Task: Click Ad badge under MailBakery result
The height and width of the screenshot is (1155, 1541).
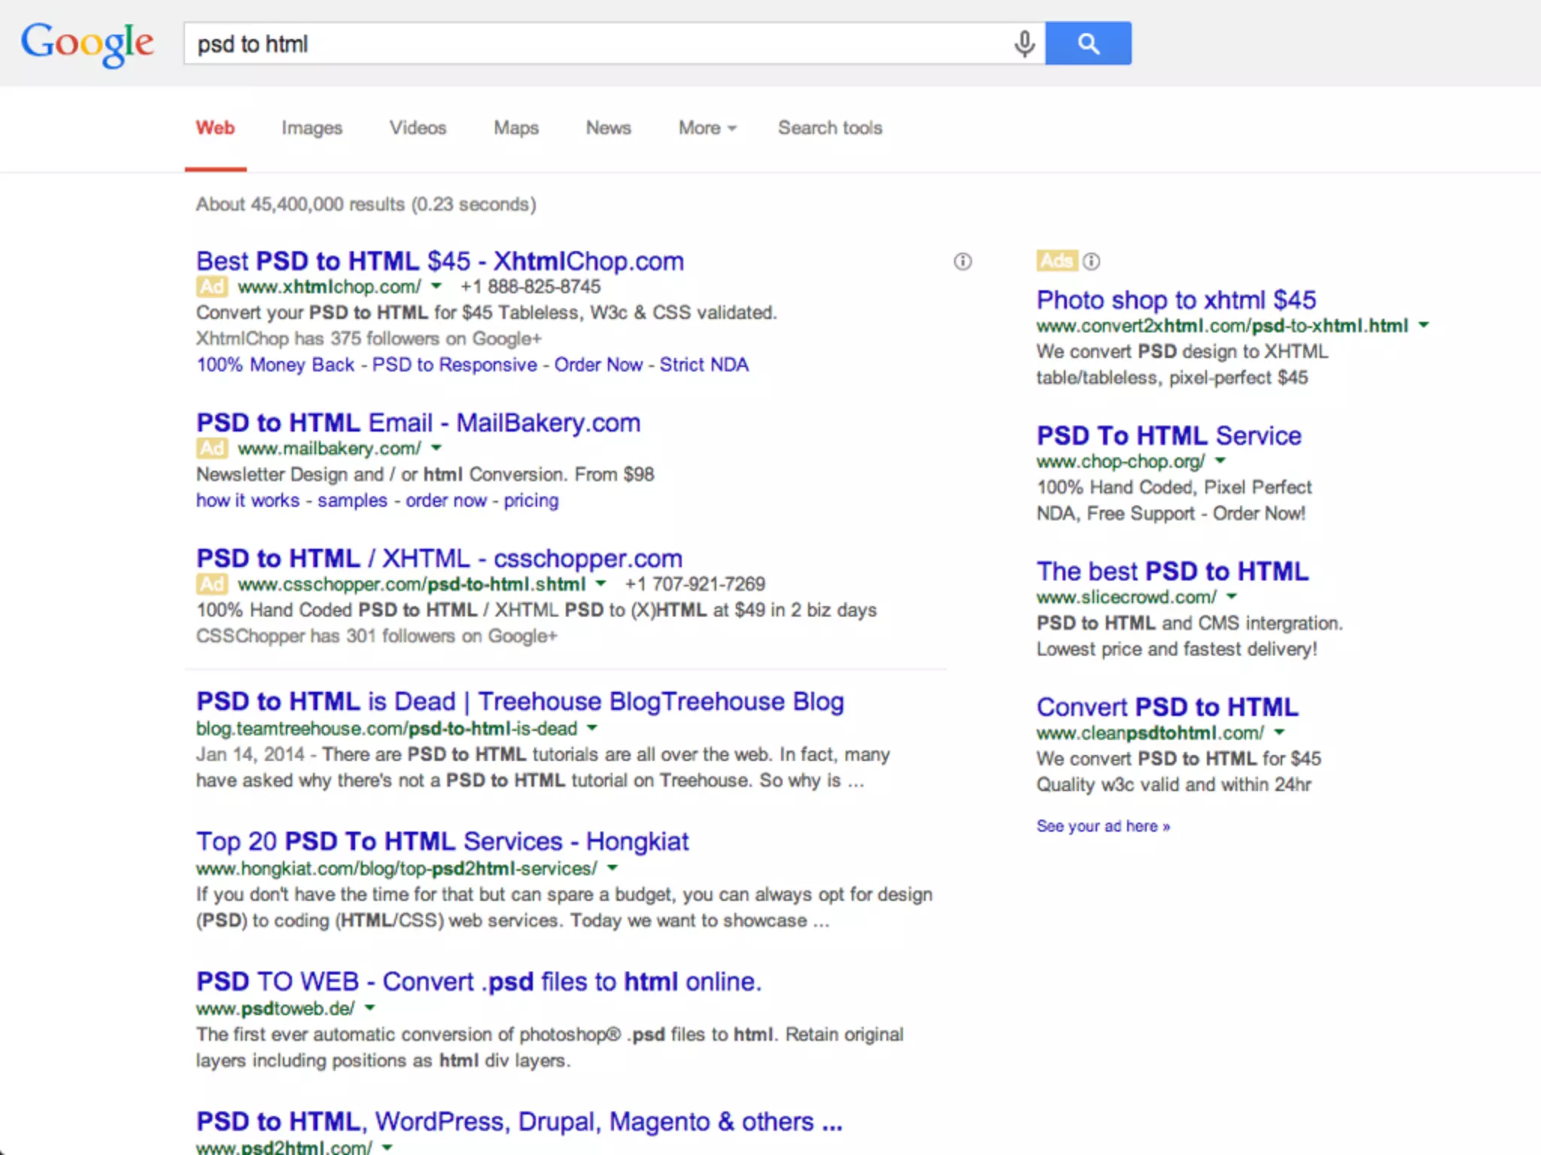Action: tap(211, 448)
